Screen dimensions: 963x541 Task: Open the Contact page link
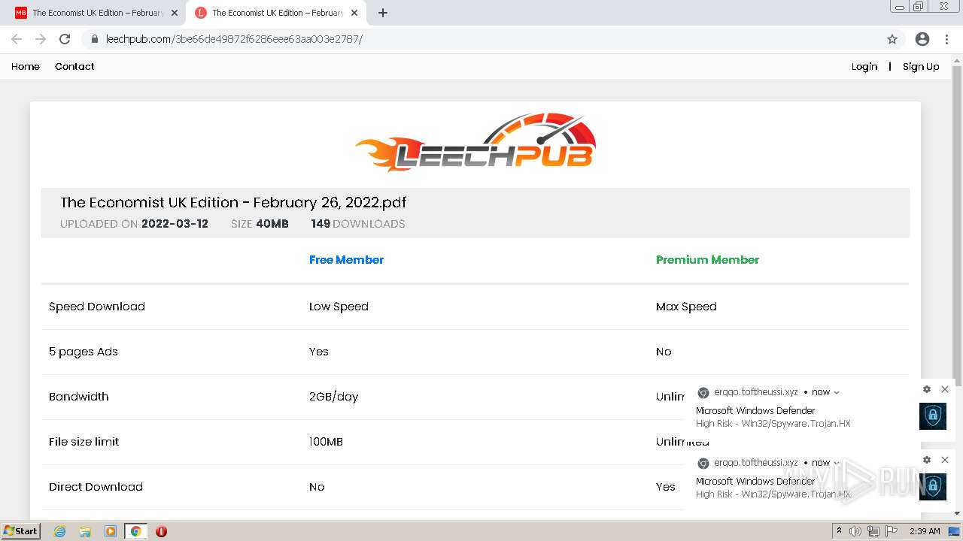pos(74,66)
